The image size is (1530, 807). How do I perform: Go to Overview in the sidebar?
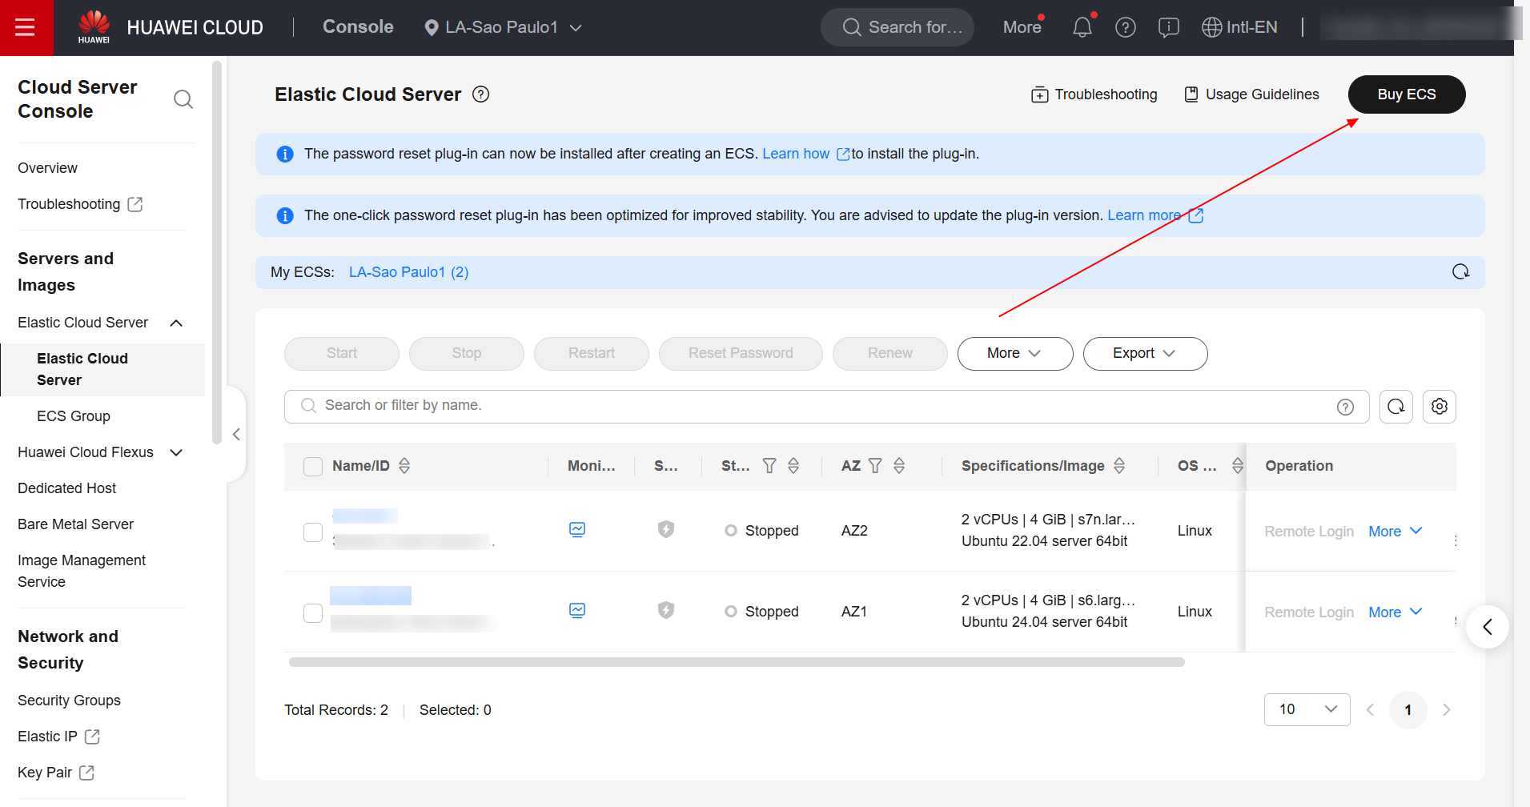[x=47, y=168]
